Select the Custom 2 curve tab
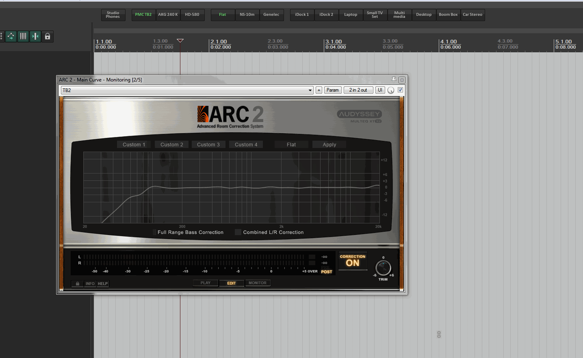Screen dimensions: 583x358 click(x=171, y=145)
